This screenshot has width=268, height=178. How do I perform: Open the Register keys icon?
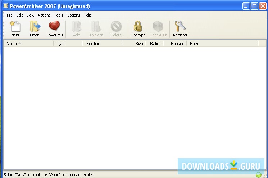(180, 29)
